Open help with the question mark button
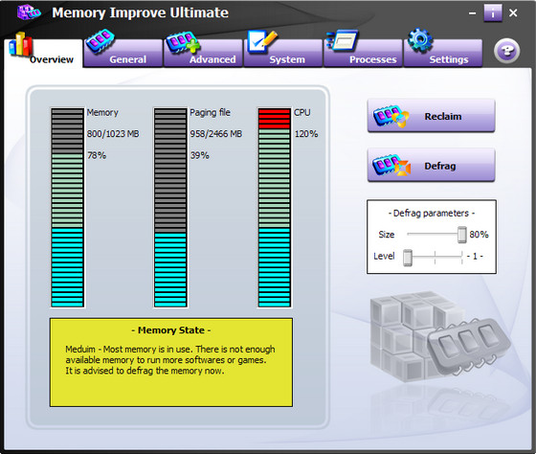The height and width of the screenshot is (454, 536). click(506, 51)
